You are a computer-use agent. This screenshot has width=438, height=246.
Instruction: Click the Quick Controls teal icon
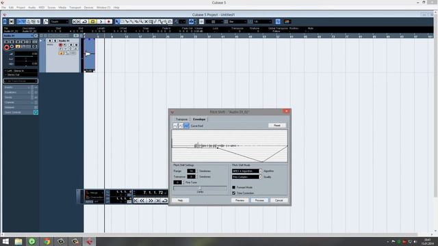[36, 112]
